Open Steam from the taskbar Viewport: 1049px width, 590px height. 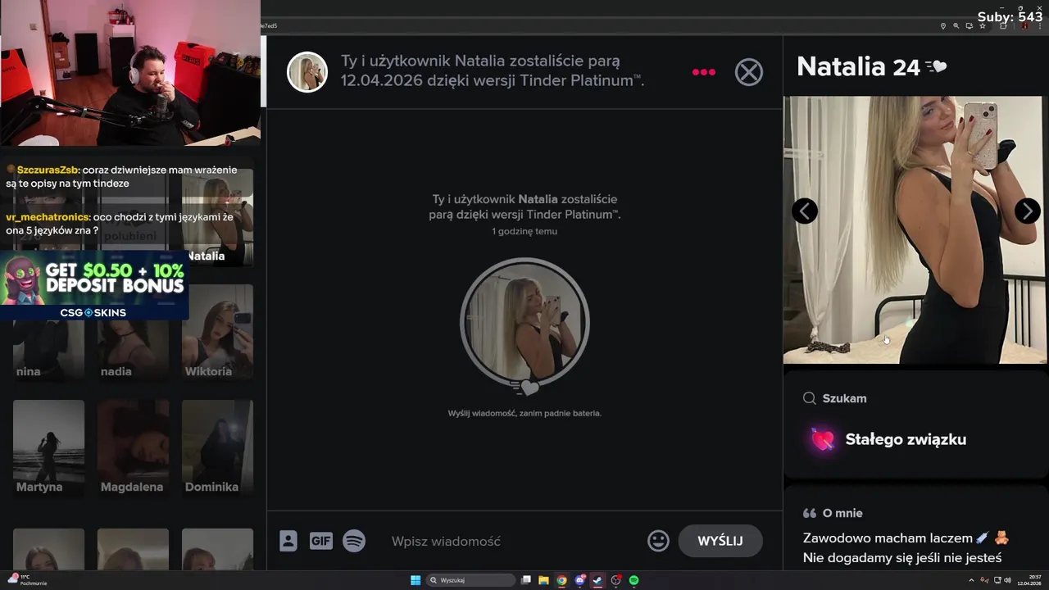click(x=597, y=580)
